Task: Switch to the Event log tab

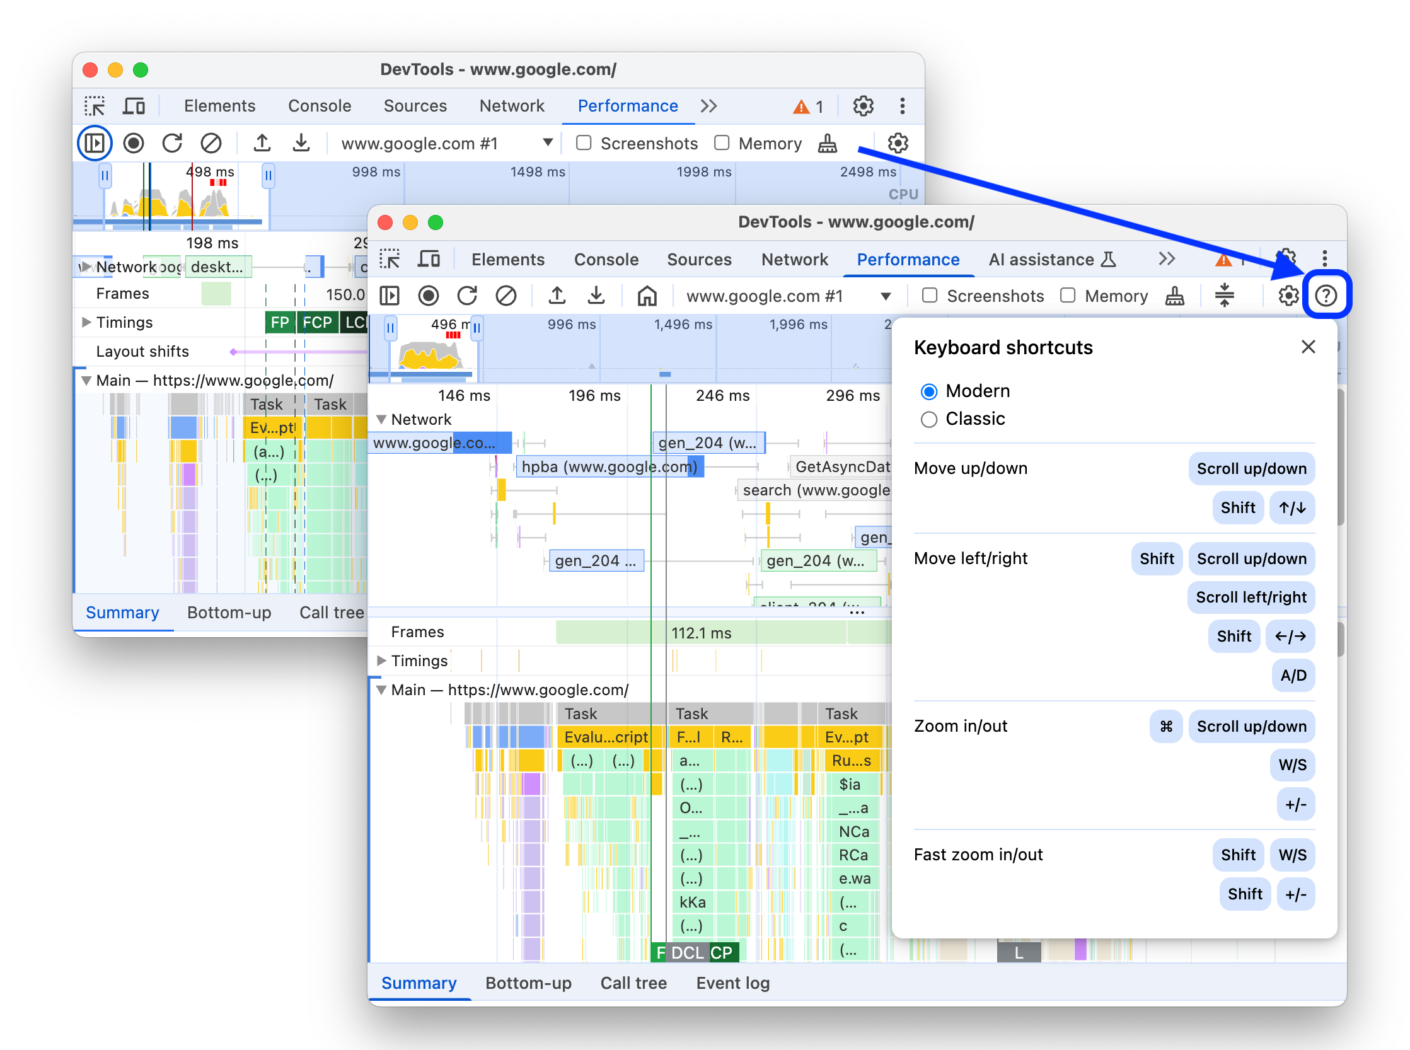Action: click(734, 983)
